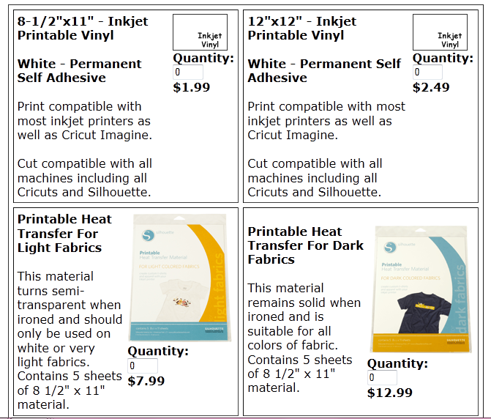The width and height of the screenshot is (491, 419).
Task: Open the Light Fabrics heat transfer package image
Action: [x=180, y=278]
